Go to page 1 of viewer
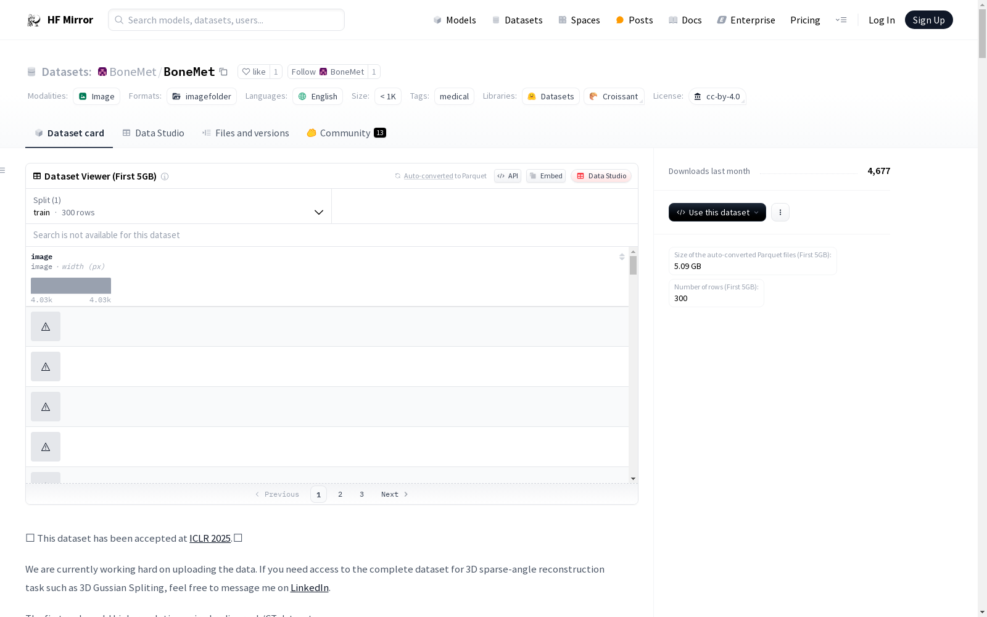This screenshot has height=617, width=987. point(318,495)
